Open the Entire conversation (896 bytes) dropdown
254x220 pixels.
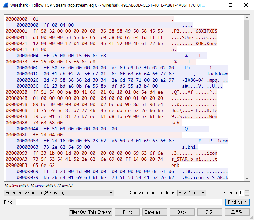59,193
